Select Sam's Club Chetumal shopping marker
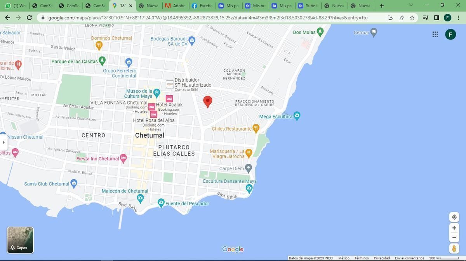466x261 pixels. click(x=74, y=184)
